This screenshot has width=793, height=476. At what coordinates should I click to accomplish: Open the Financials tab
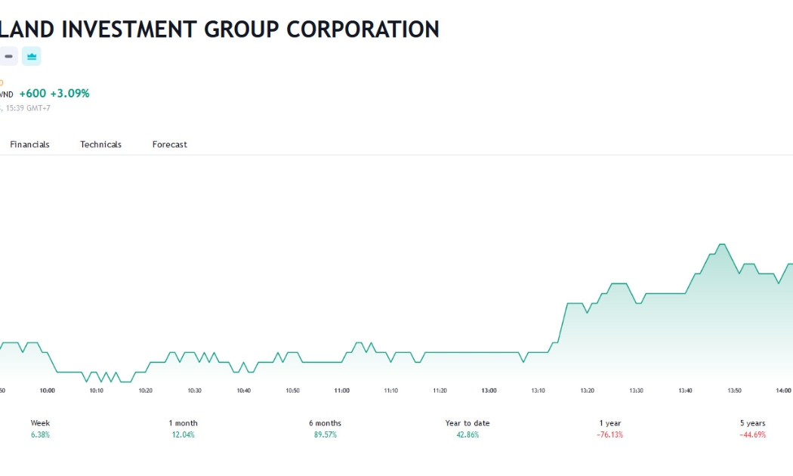[x=30, y=144]
